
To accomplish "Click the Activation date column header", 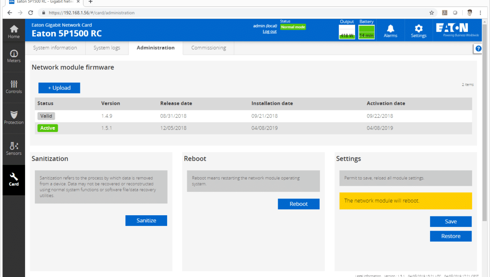I will coord(386,104).
